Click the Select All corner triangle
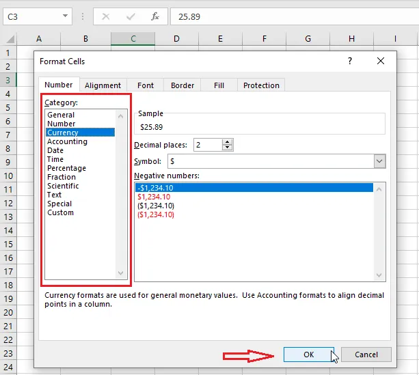 tap(10, 39)
